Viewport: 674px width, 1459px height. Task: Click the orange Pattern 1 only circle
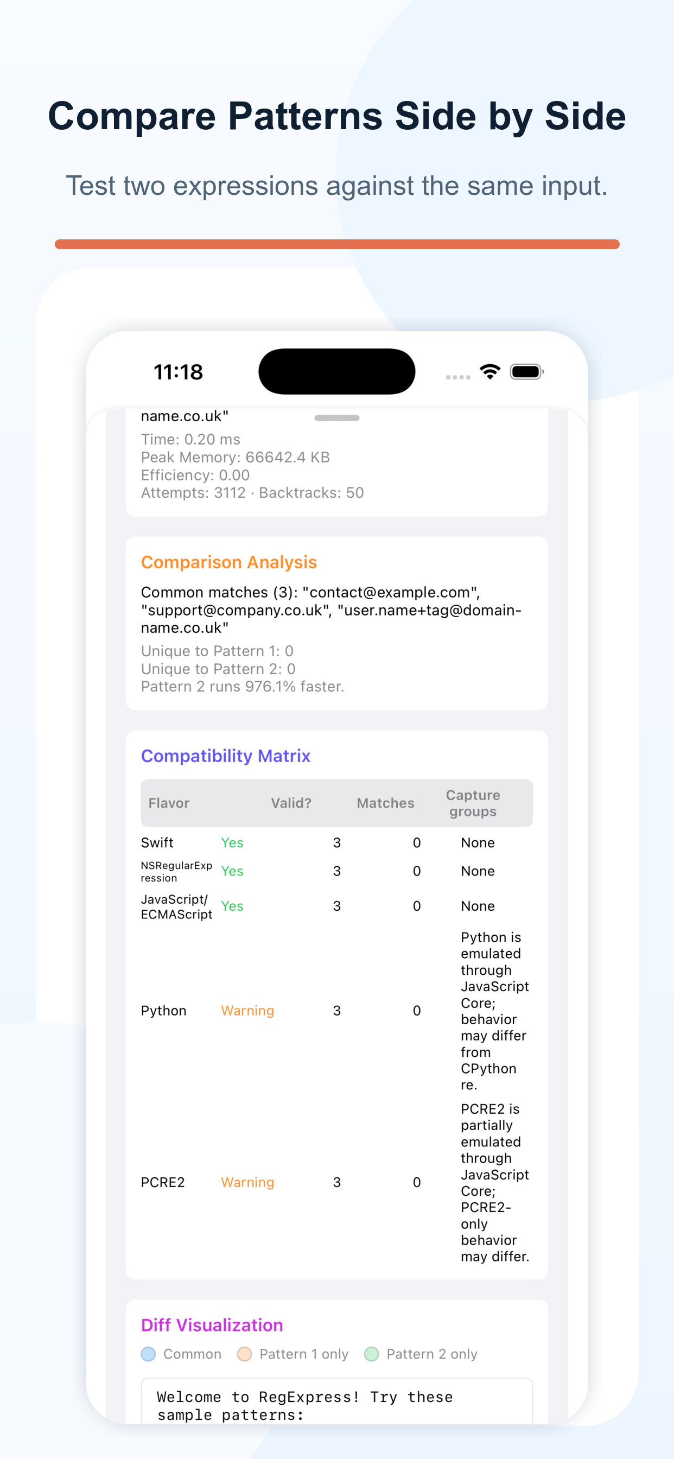[244, 1354]
